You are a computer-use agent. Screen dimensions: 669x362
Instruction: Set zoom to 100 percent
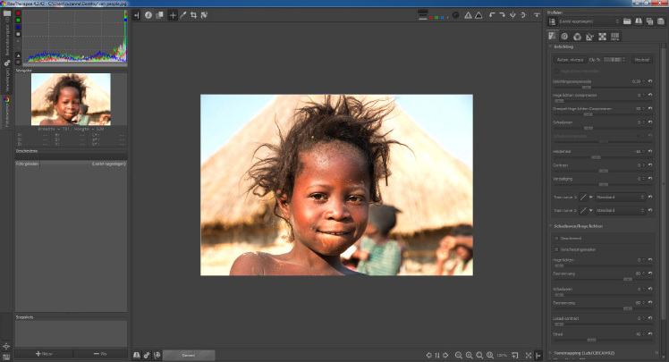[490, 355]
